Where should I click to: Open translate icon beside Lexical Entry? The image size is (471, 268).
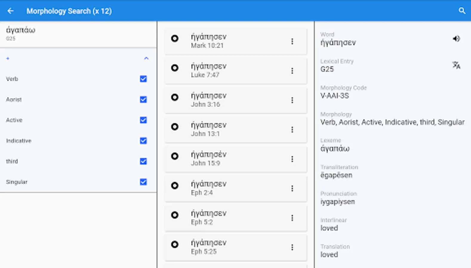(x=456, y=65)
